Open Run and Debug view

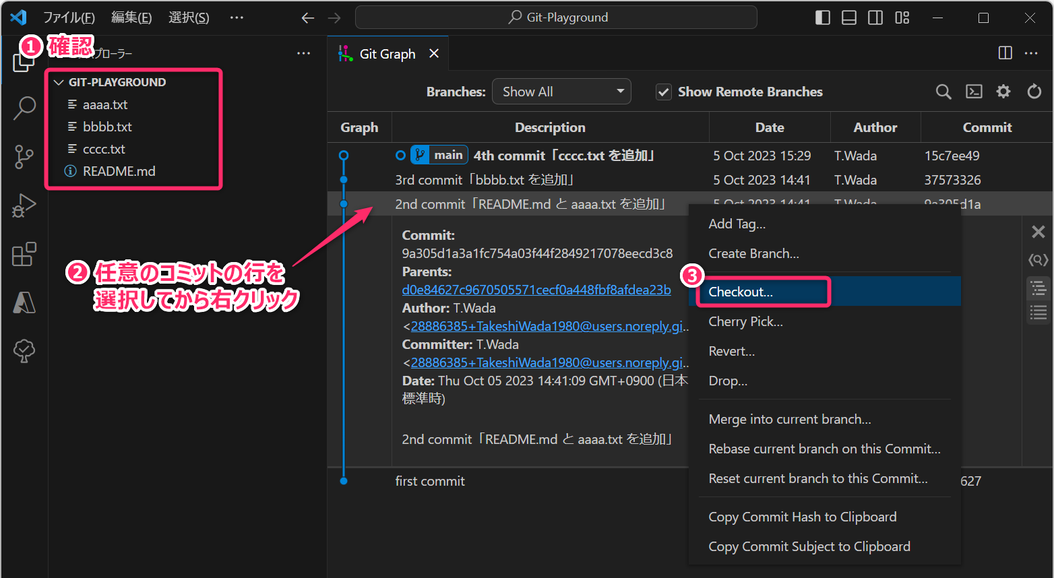point(24,206)
